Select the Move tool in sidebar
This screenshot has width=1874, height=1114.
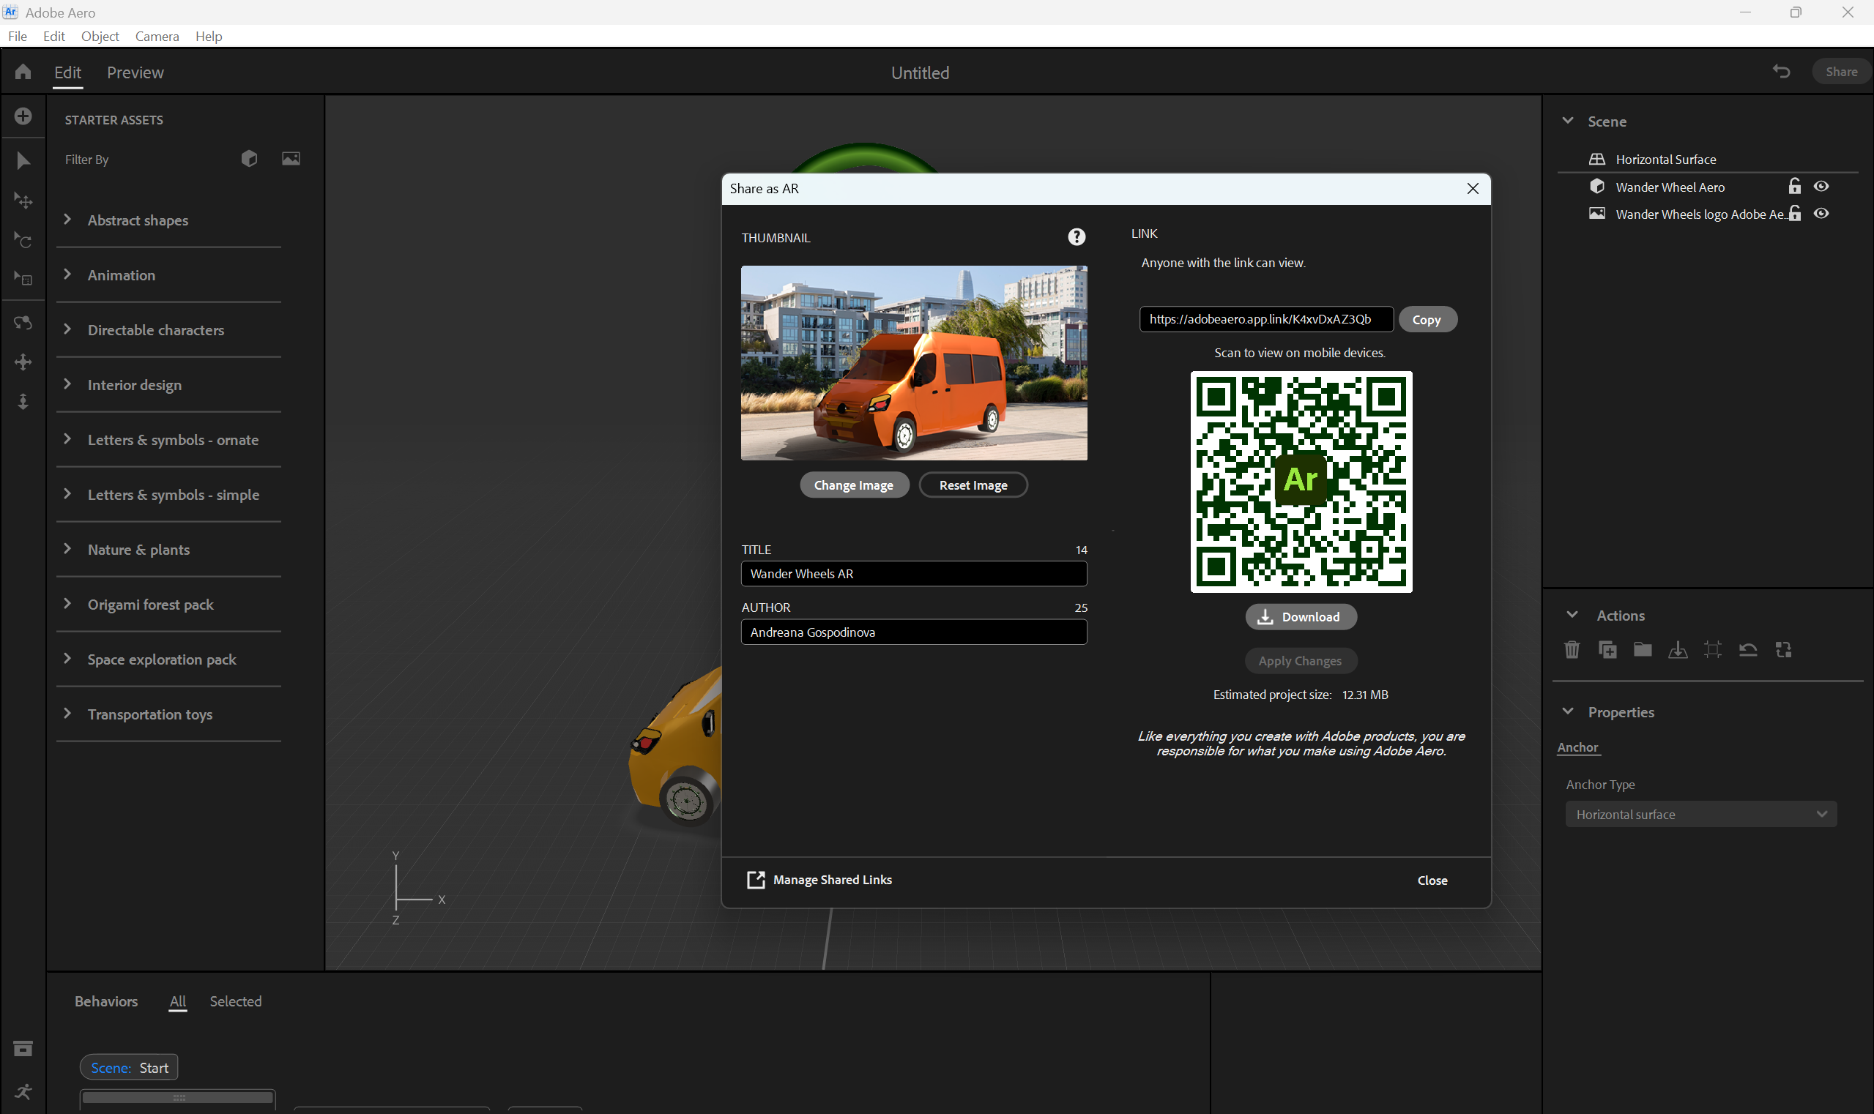tap(23, 201)
